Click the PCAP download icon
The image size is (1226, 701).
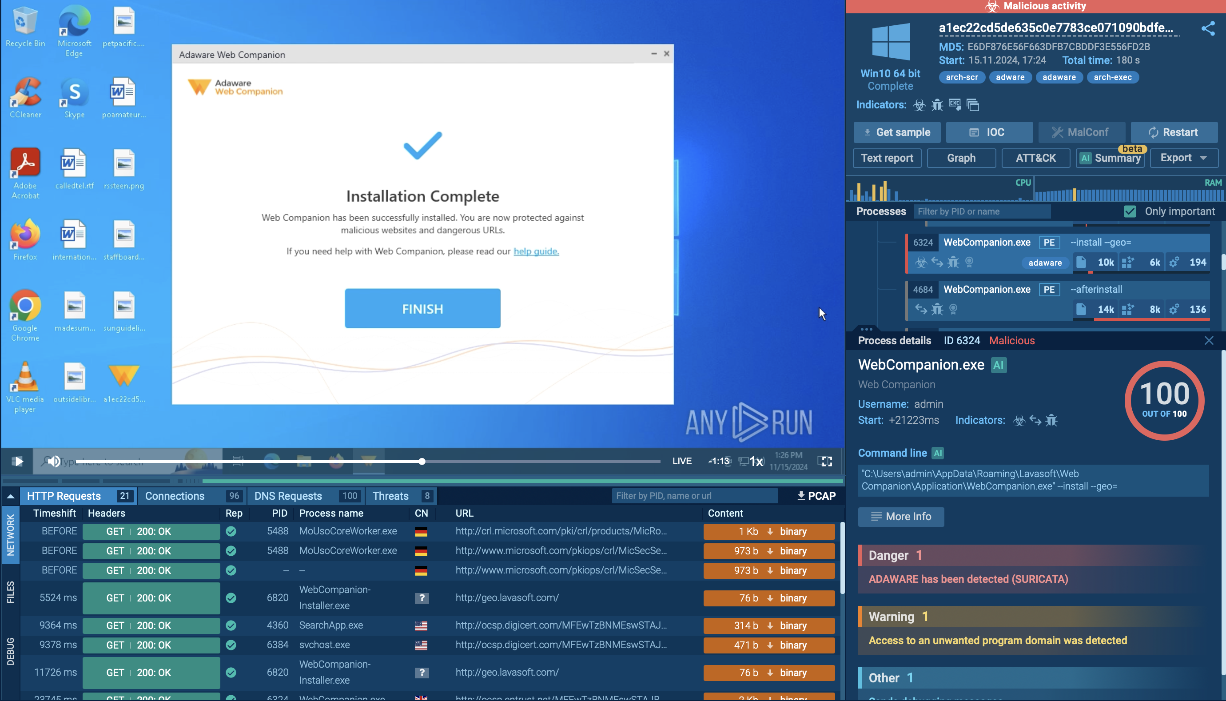pyautogui.click(x=800, y=495)
